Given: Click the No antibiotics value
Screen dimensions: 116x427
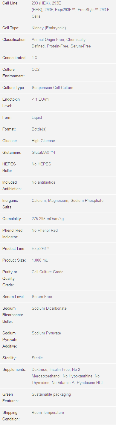Looking at the screenshot, I should coord(43,182).
